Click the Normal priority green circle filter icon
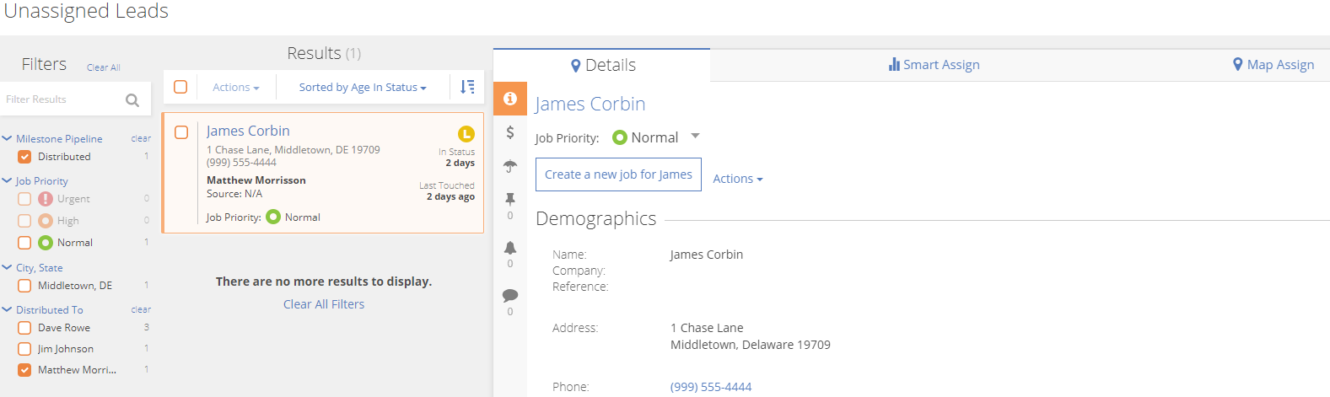Image resolution: width=1330 pixels, height=397 pixels. 46,243
